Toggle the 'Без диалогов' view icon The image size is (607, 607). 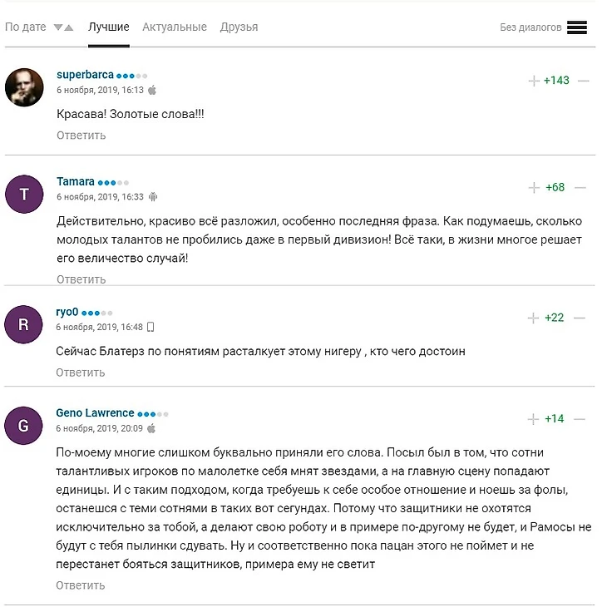pyautogui.click(x=577, y=27)
